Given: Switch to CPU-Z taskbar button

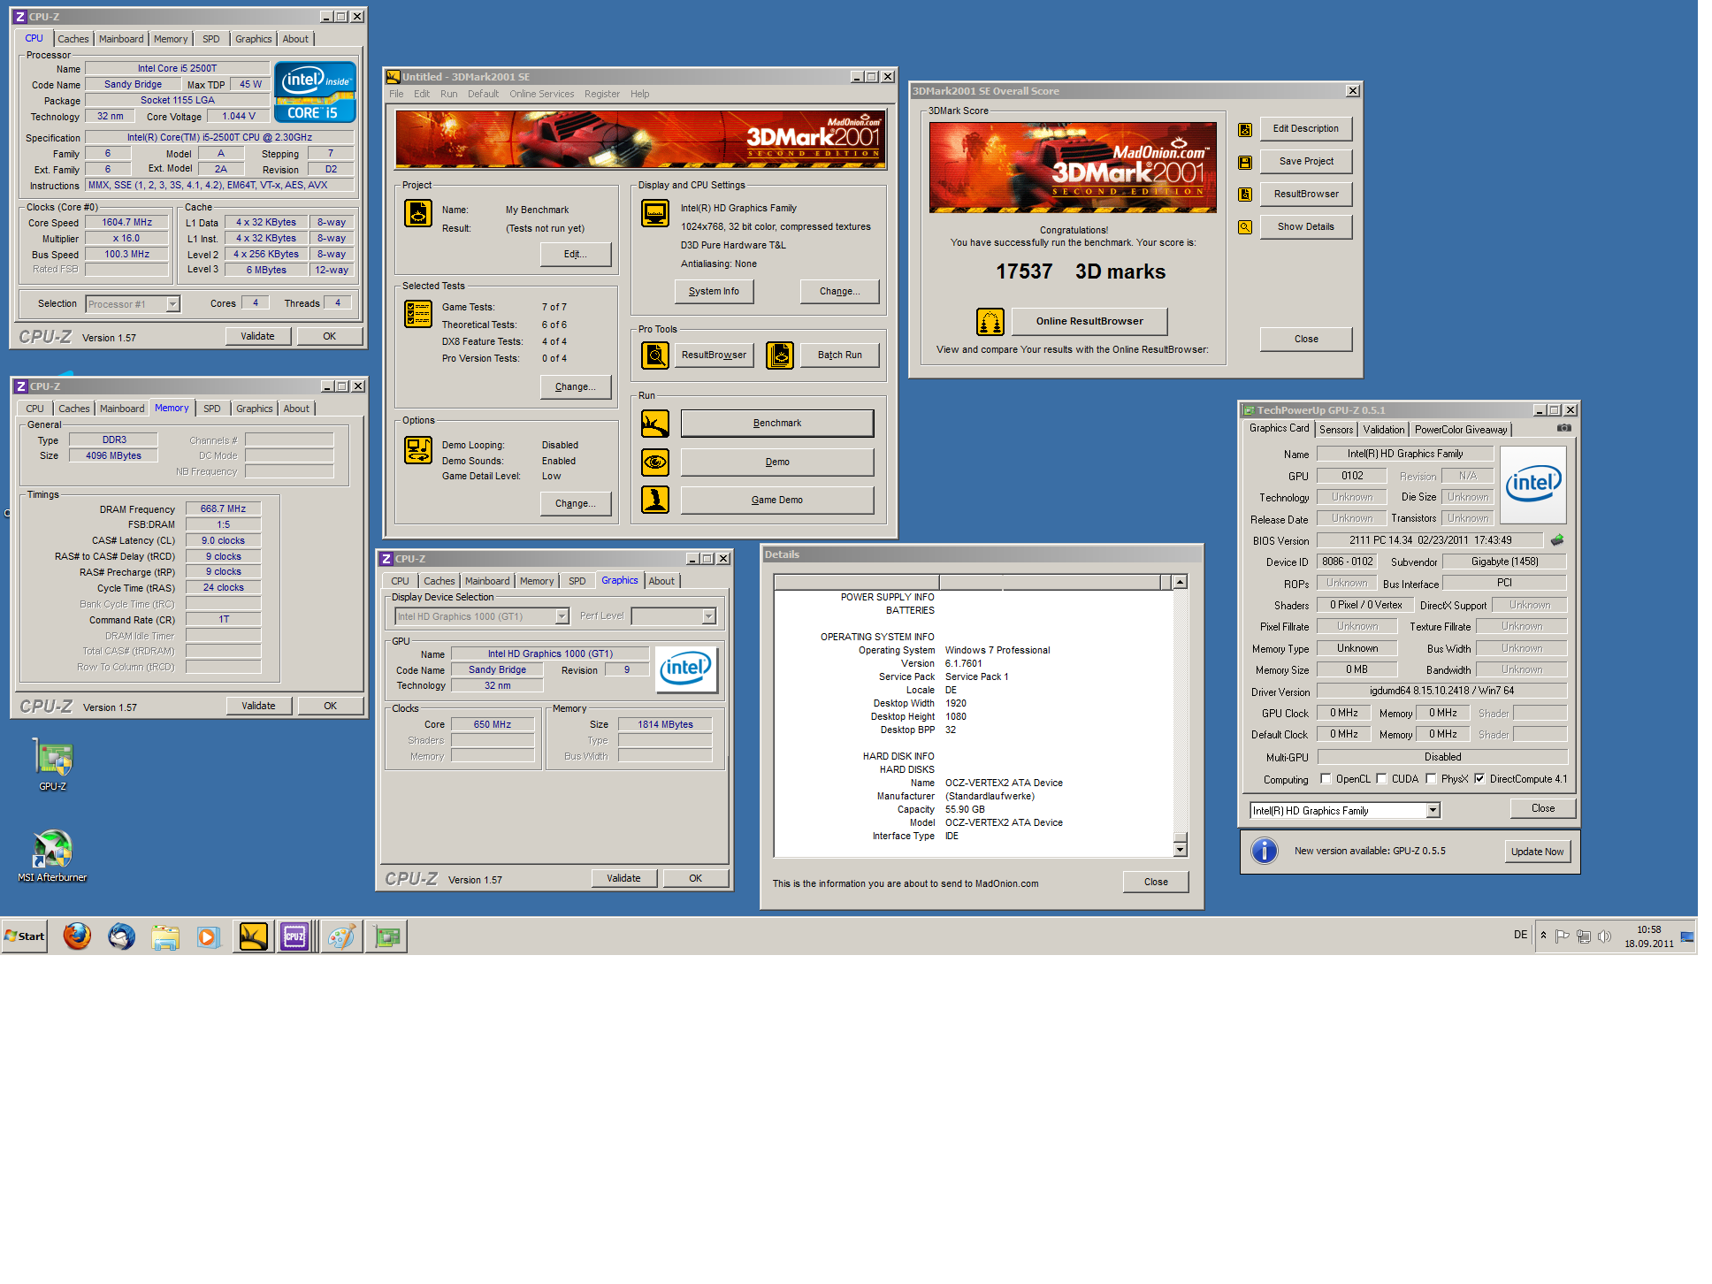Looking at the screenshot, I should (x=294, y=936).
